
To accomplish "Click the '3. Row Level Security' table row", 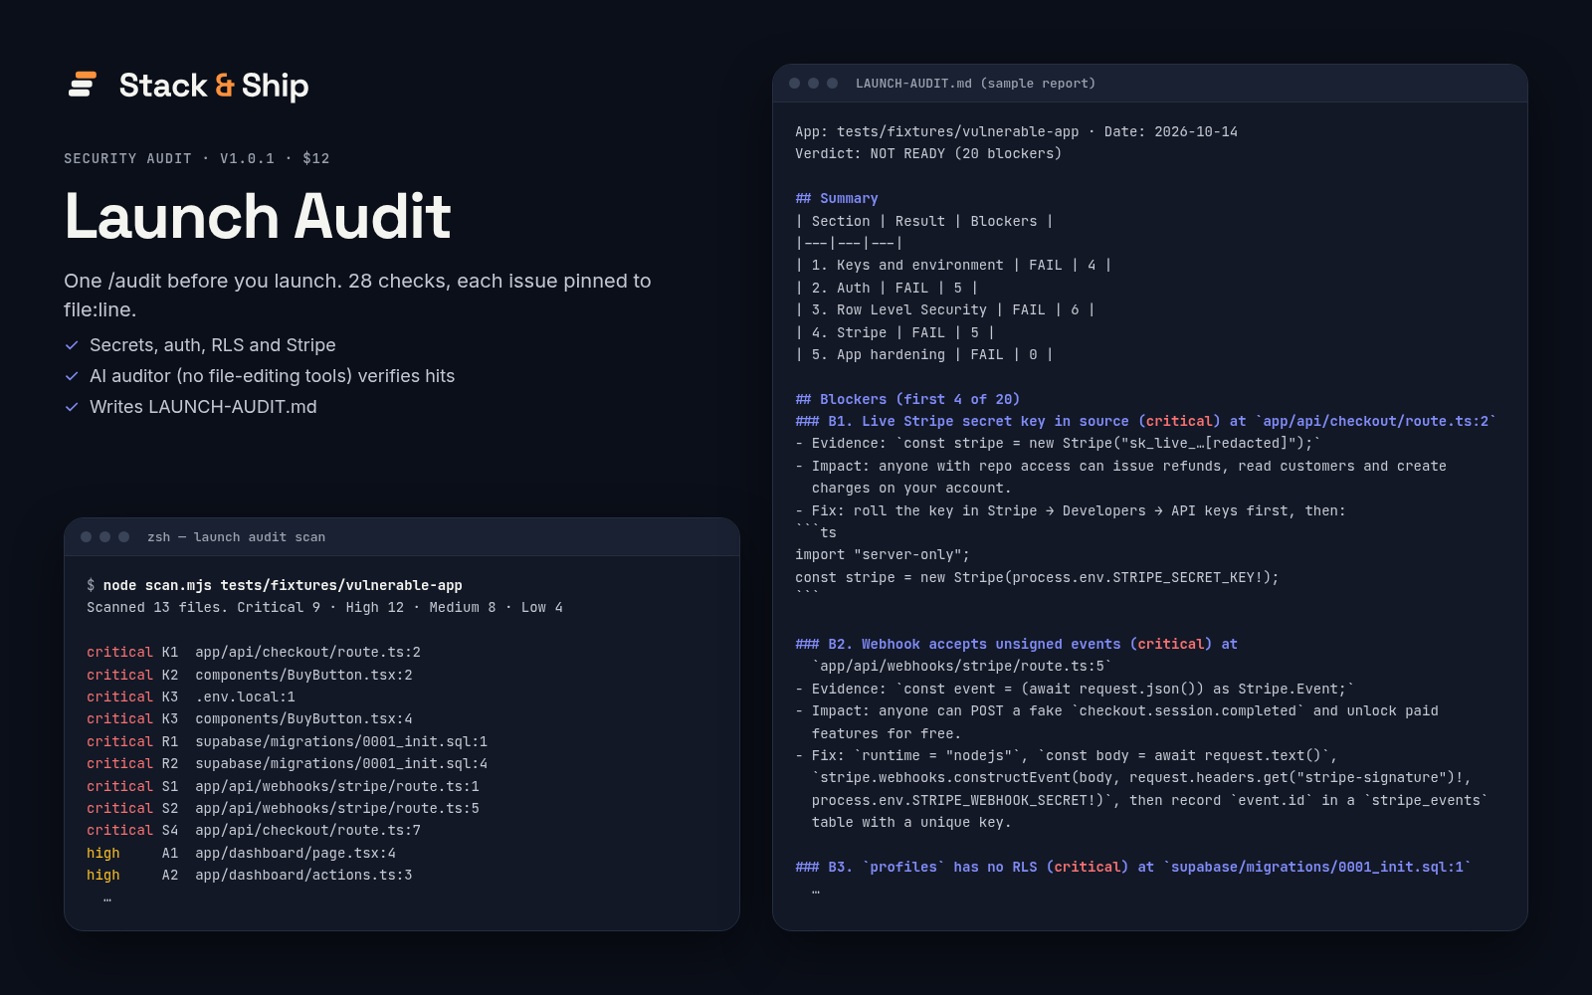I will [x=945, y=309].
